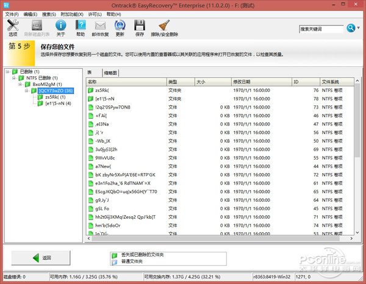Click the 保存 floppy disk icon

[140, 25]
